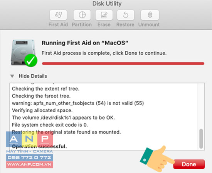Open the www.anp.com.vn link

tap(30, 164)
